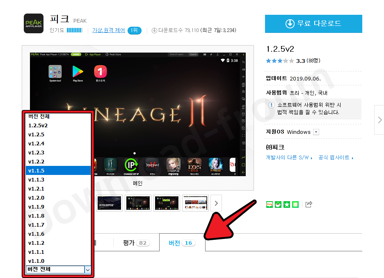384x278 pixels.
Task: Share via Naver blog icon
Action: pos(270,204)
